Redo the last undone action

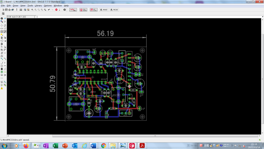coord(52,10)
